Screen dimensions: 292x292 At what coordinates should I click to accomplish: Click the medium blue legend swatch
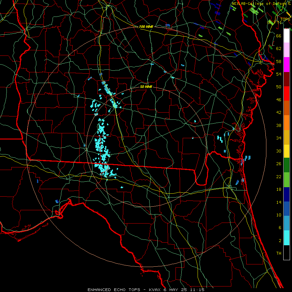pyautogui.click(x=286, y=209)
